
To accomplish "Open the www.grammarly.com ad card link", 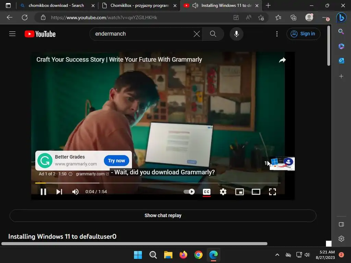I will point(76,164).
